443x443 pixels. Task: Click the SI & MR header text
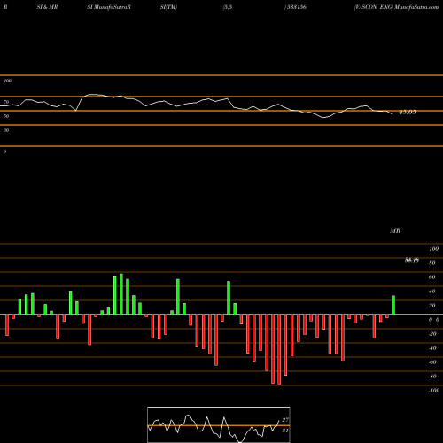(x=47, y=7)
